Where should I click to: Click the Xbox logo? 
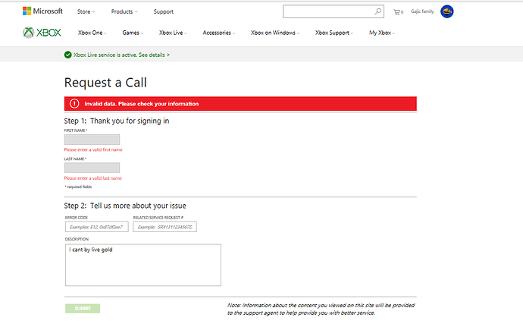point(42,33)
